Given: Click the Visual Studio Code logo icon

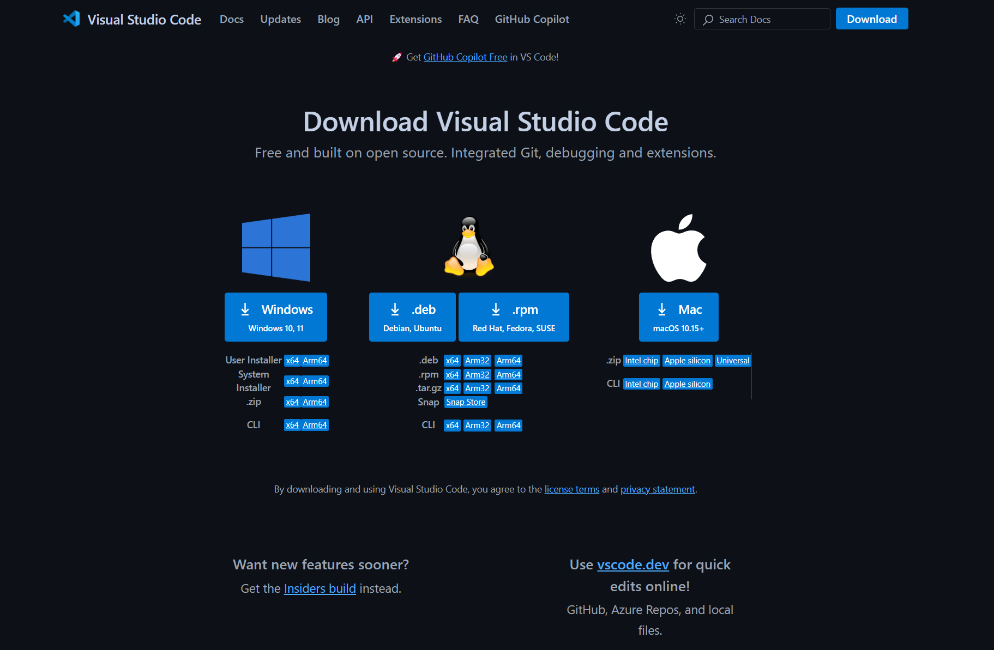Looking at the screenshot, I should [71, 19].
